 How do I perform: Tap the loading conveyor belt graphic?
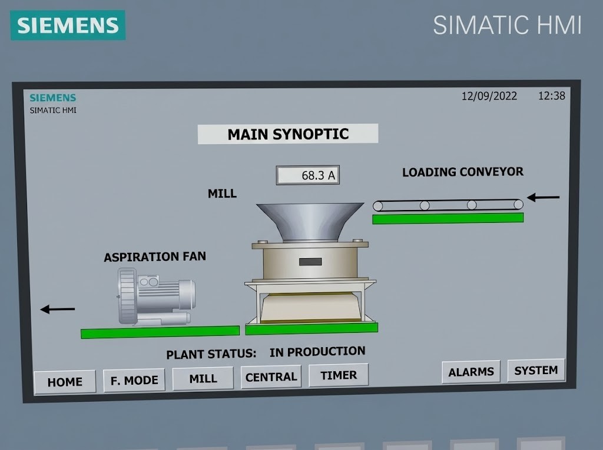pos(448,205)
